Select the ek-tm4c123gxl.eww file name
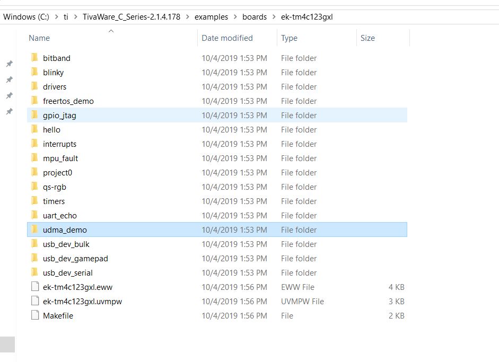Image resolution: width=499 pixels, height=362 pixels. (77, 287)
